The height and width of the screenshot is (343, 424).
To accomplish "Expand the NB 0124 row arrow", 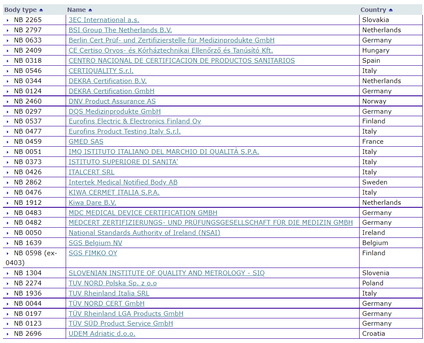I will [x=8, y=91].
